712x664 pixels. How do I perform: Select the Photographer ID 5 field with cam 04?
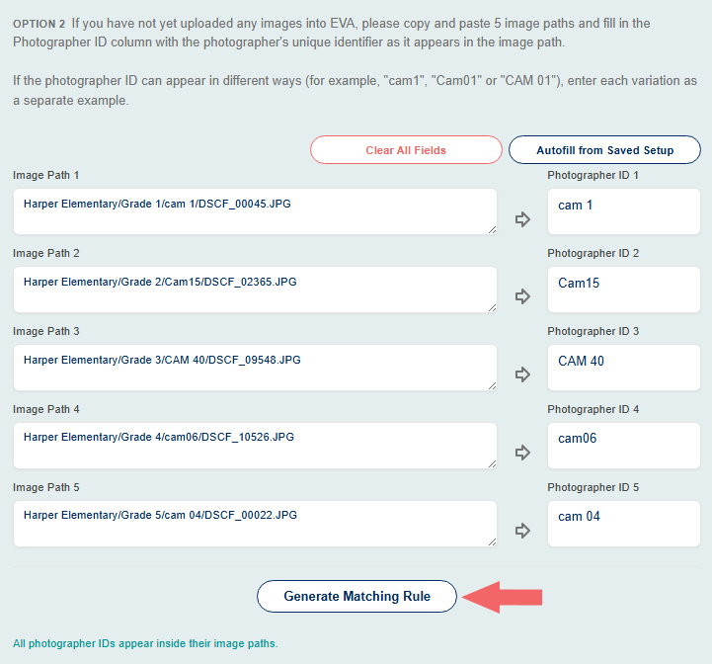click(x=624, y=524)
